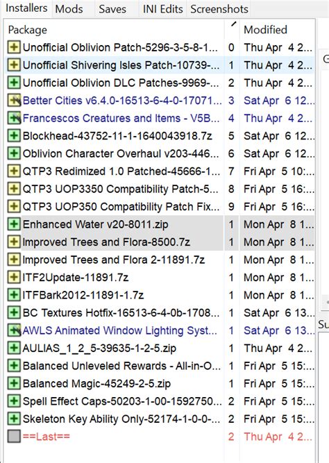Click the Better Cities modified date Sat Apr 6
The width and height of the screenshot is (329, 463).
coord(279,101)
